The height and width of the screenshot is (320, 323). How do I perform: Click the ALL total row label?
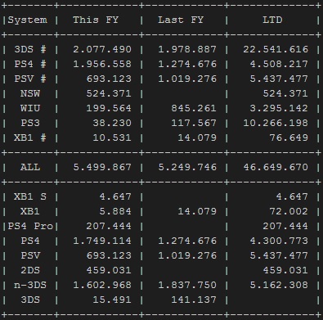click(x=30, y=167)
